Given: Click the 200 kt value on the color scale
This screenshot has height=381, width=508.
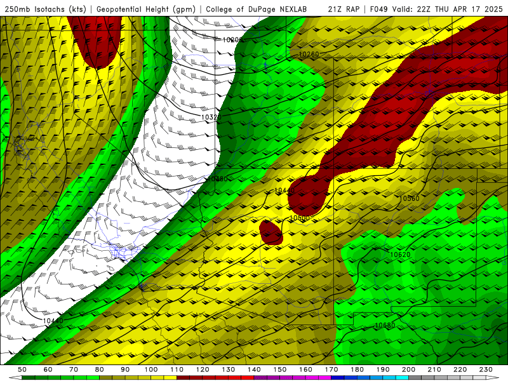Looking at the screenshot, I should coord(408,370).
